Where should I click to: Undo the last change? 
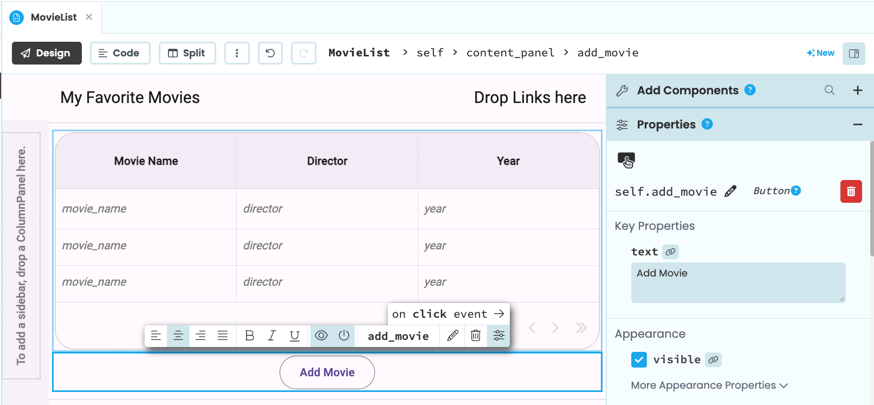coord(270,53)
